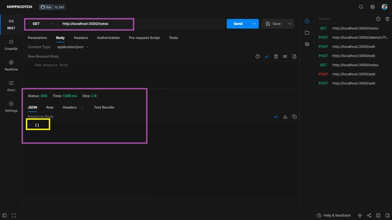The image size is (392, 220).
Task: Prettify the raw request body
Action: (x=285, y=56)
